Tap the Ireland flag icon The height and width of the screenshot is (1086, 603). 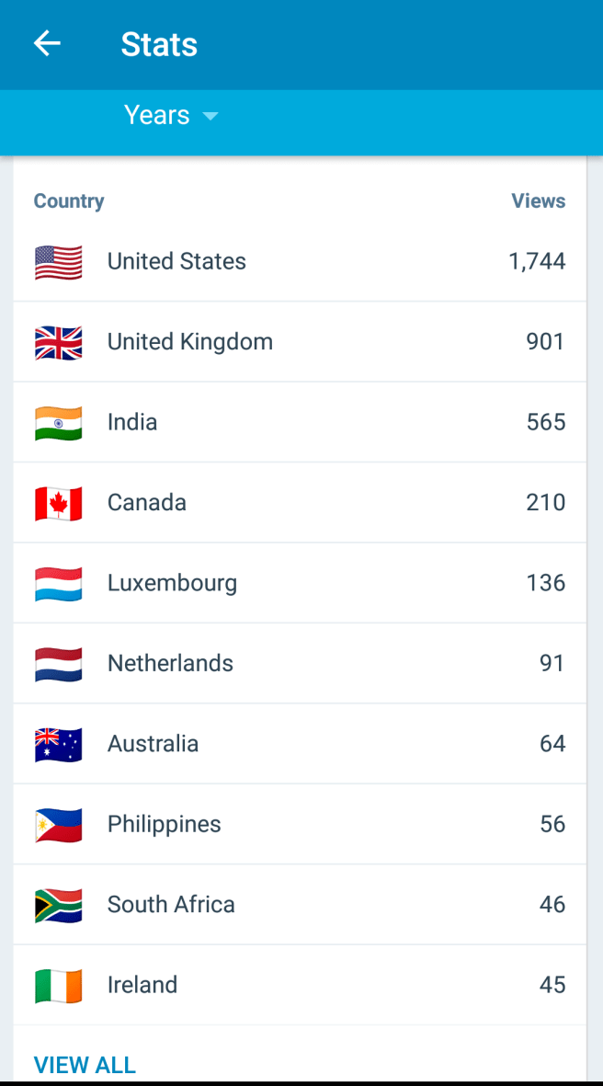[x=59, y=986]
